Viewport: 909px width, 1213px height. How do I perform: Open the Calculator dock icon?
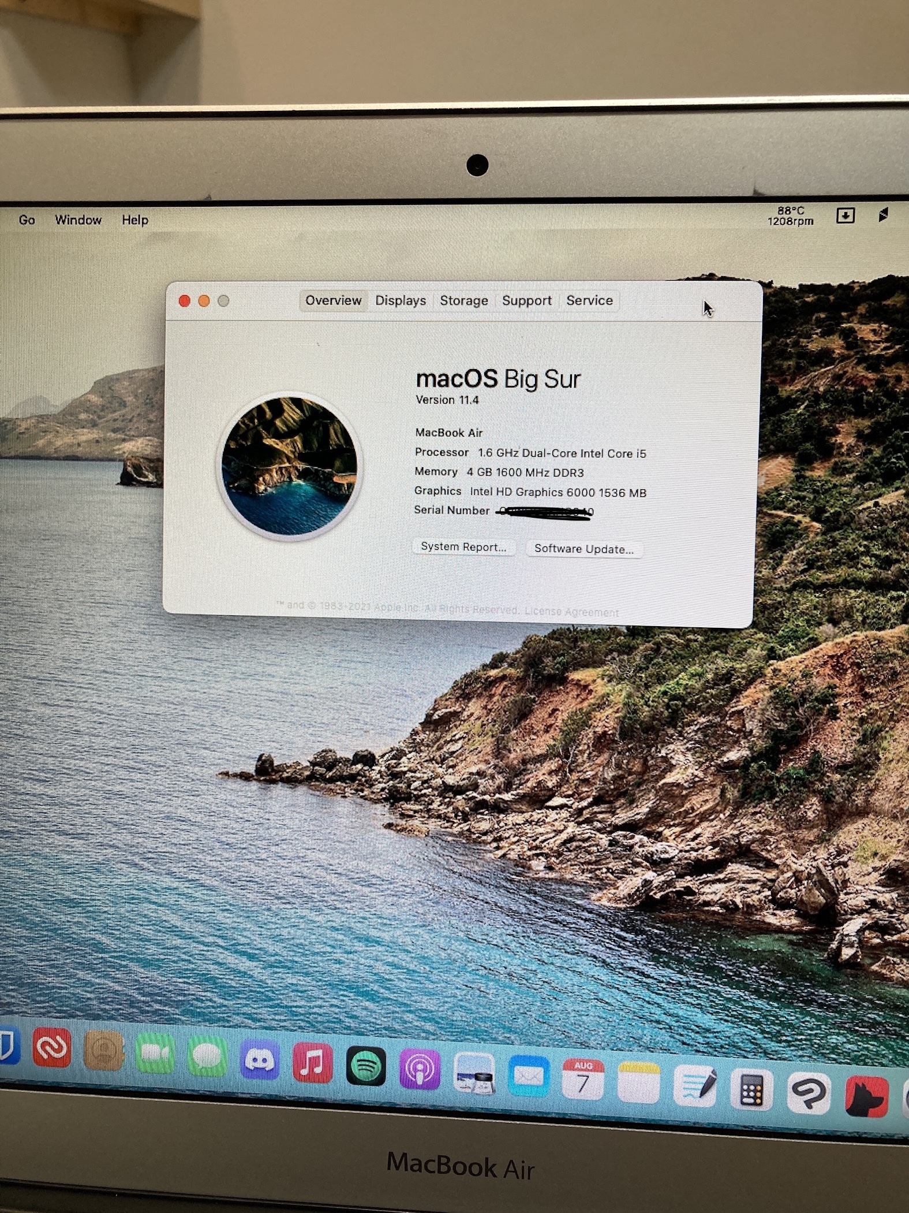[x=751, y=1091]
